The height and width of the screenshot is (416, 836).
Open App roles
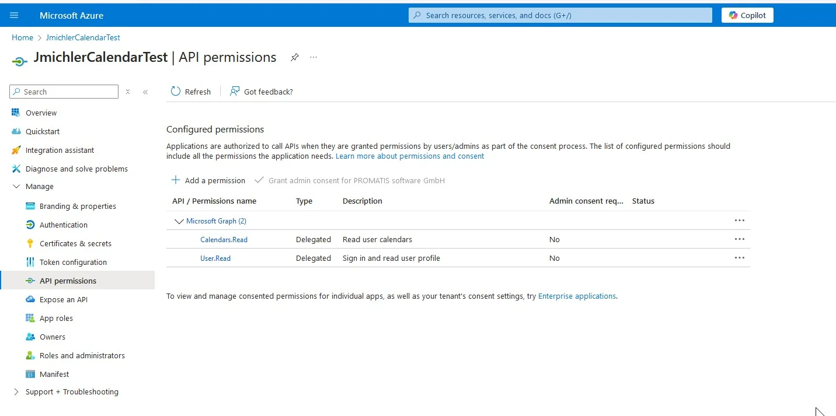(56, 318)
